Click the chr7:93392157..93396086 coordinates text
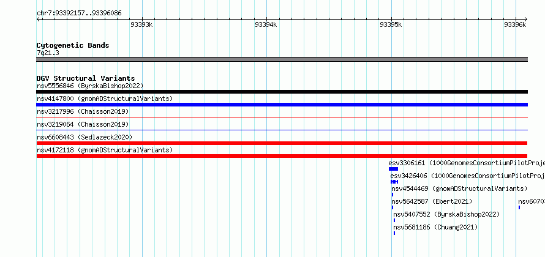The image size is (545, 257). point(79,13)
